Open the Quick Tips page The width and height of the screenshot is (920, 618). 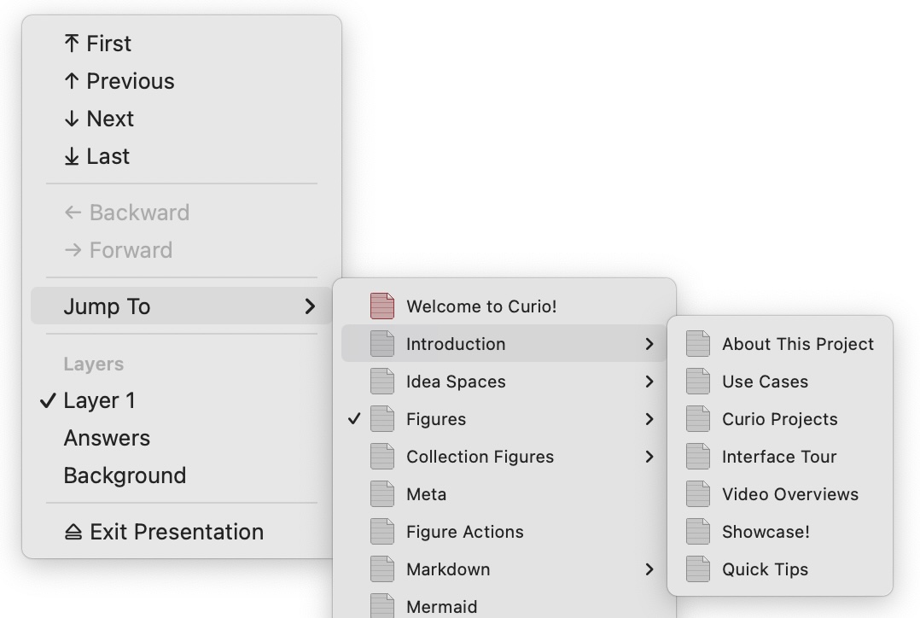tap(780, 569)
